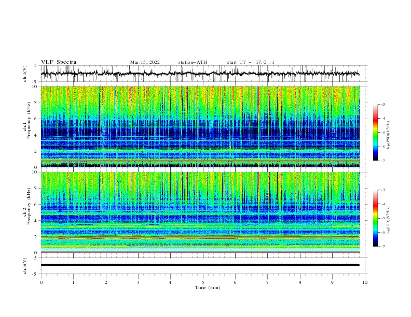411x317 pixels.
Task: Select the "start UT = 17:0 :1" text
Action: point(251,62)
